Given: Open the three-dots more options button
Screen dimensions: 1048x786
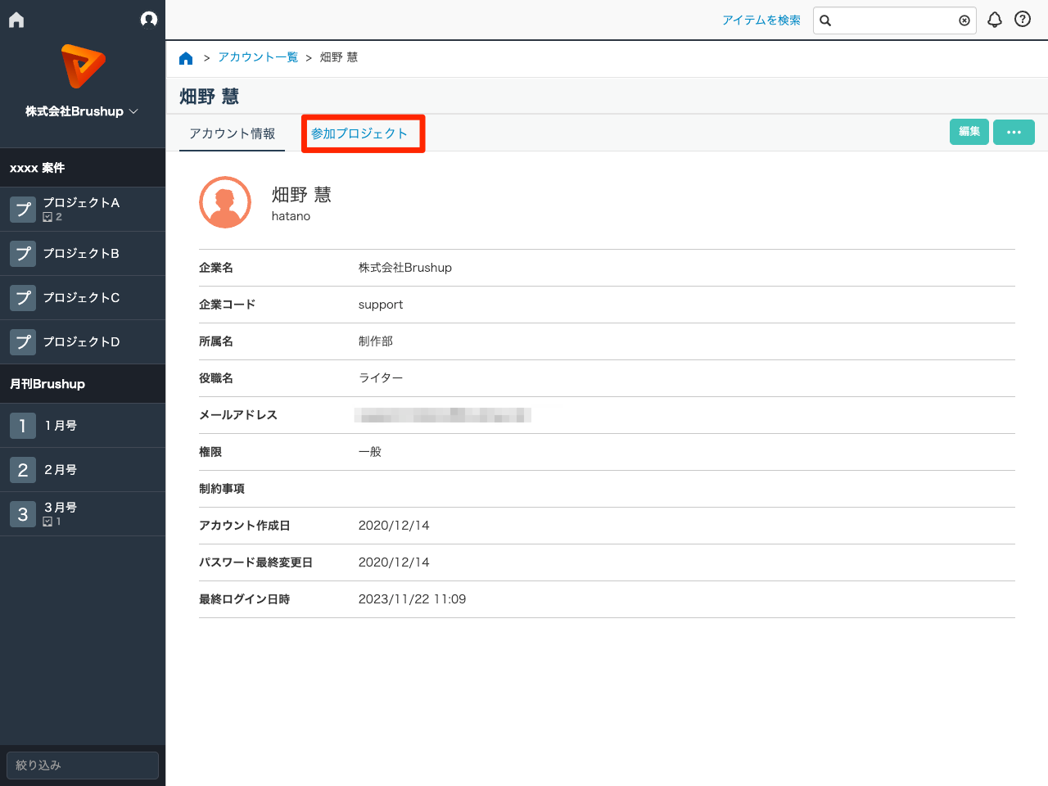Looking at the screenshot, I should click(x=1014, y=132).
